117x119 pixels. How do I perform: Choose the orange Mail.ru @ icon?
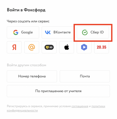pyautogui.click(x=32, y=47)
